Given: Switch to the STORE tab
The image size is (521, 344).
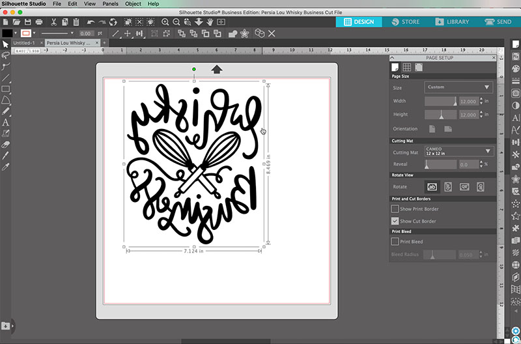Looking at the screenshot, I should point(405,22).
